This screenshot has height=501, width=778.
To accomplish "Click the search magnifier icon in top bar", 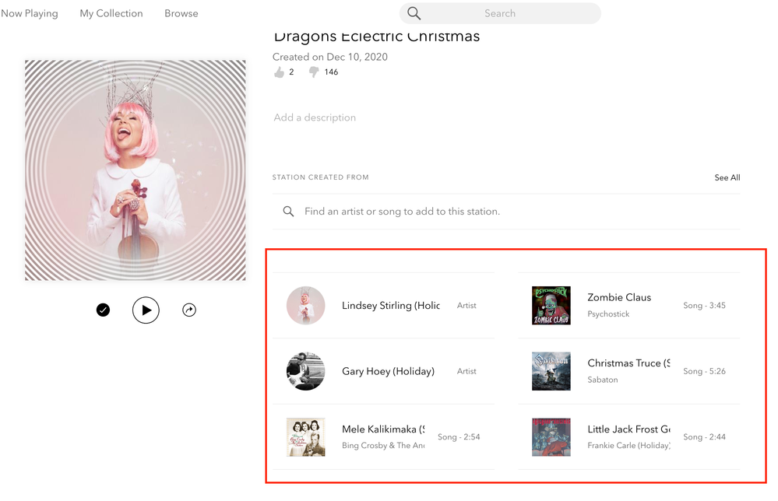I will (x=414, y=13).
